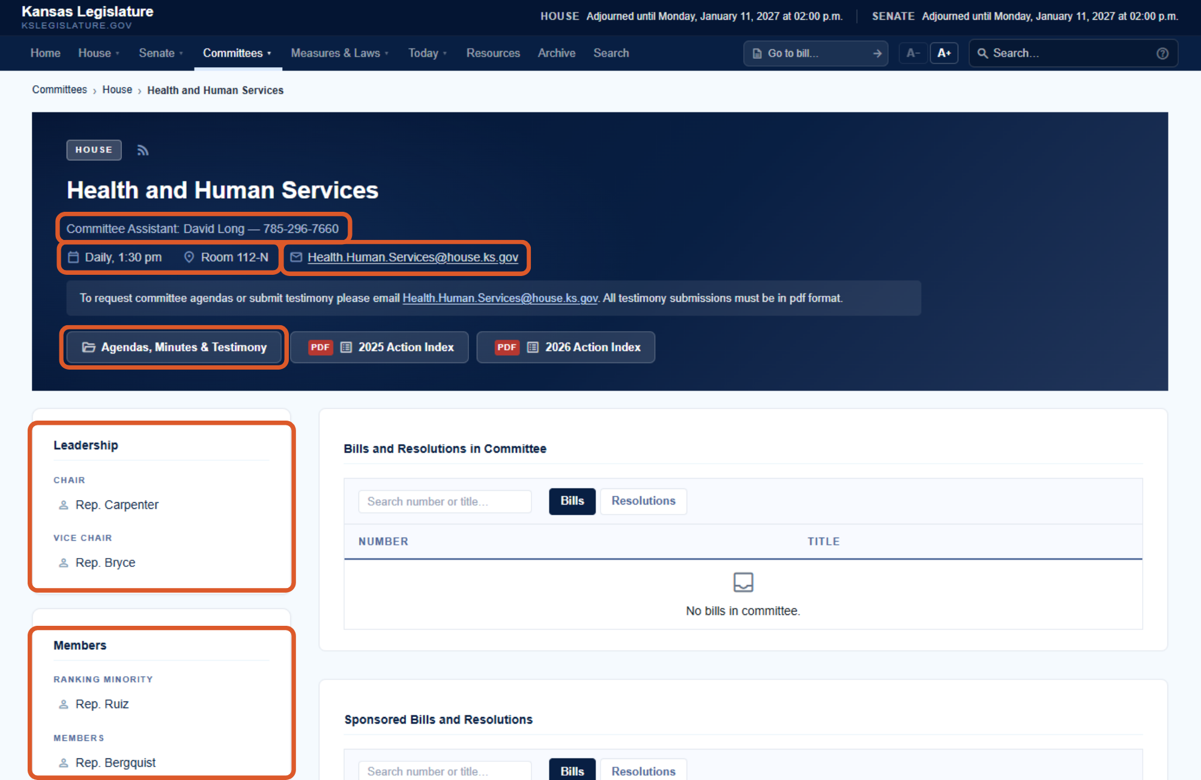Click the Committee Assistant David Long phone text
Screen dimensions: 1201x780
click(x=202, y=229)
